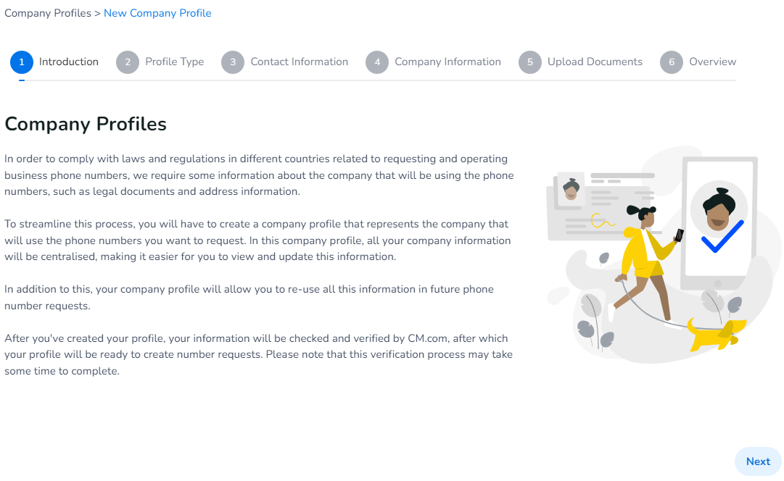Open the Overview step label

click(712, 62)
